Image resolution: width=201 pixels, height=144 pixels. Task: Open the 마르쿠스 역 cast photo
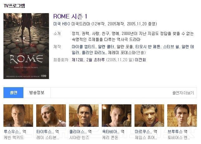pos(149,116)
